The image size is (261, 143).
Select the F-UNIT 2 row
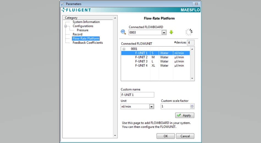[155, 57]
